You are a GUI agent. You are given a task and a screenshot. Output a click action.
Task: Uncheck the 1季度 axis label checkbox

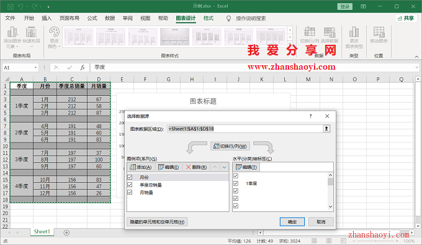(236, 183)
